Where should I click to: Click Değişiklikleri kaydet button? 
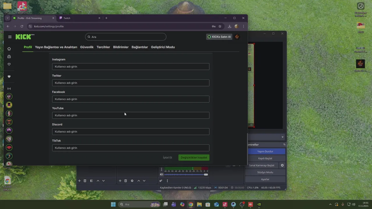point(194,158)
